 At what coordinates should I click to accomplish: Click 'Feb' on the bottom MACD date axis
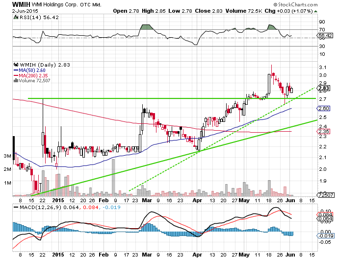[x=104, y=255]
